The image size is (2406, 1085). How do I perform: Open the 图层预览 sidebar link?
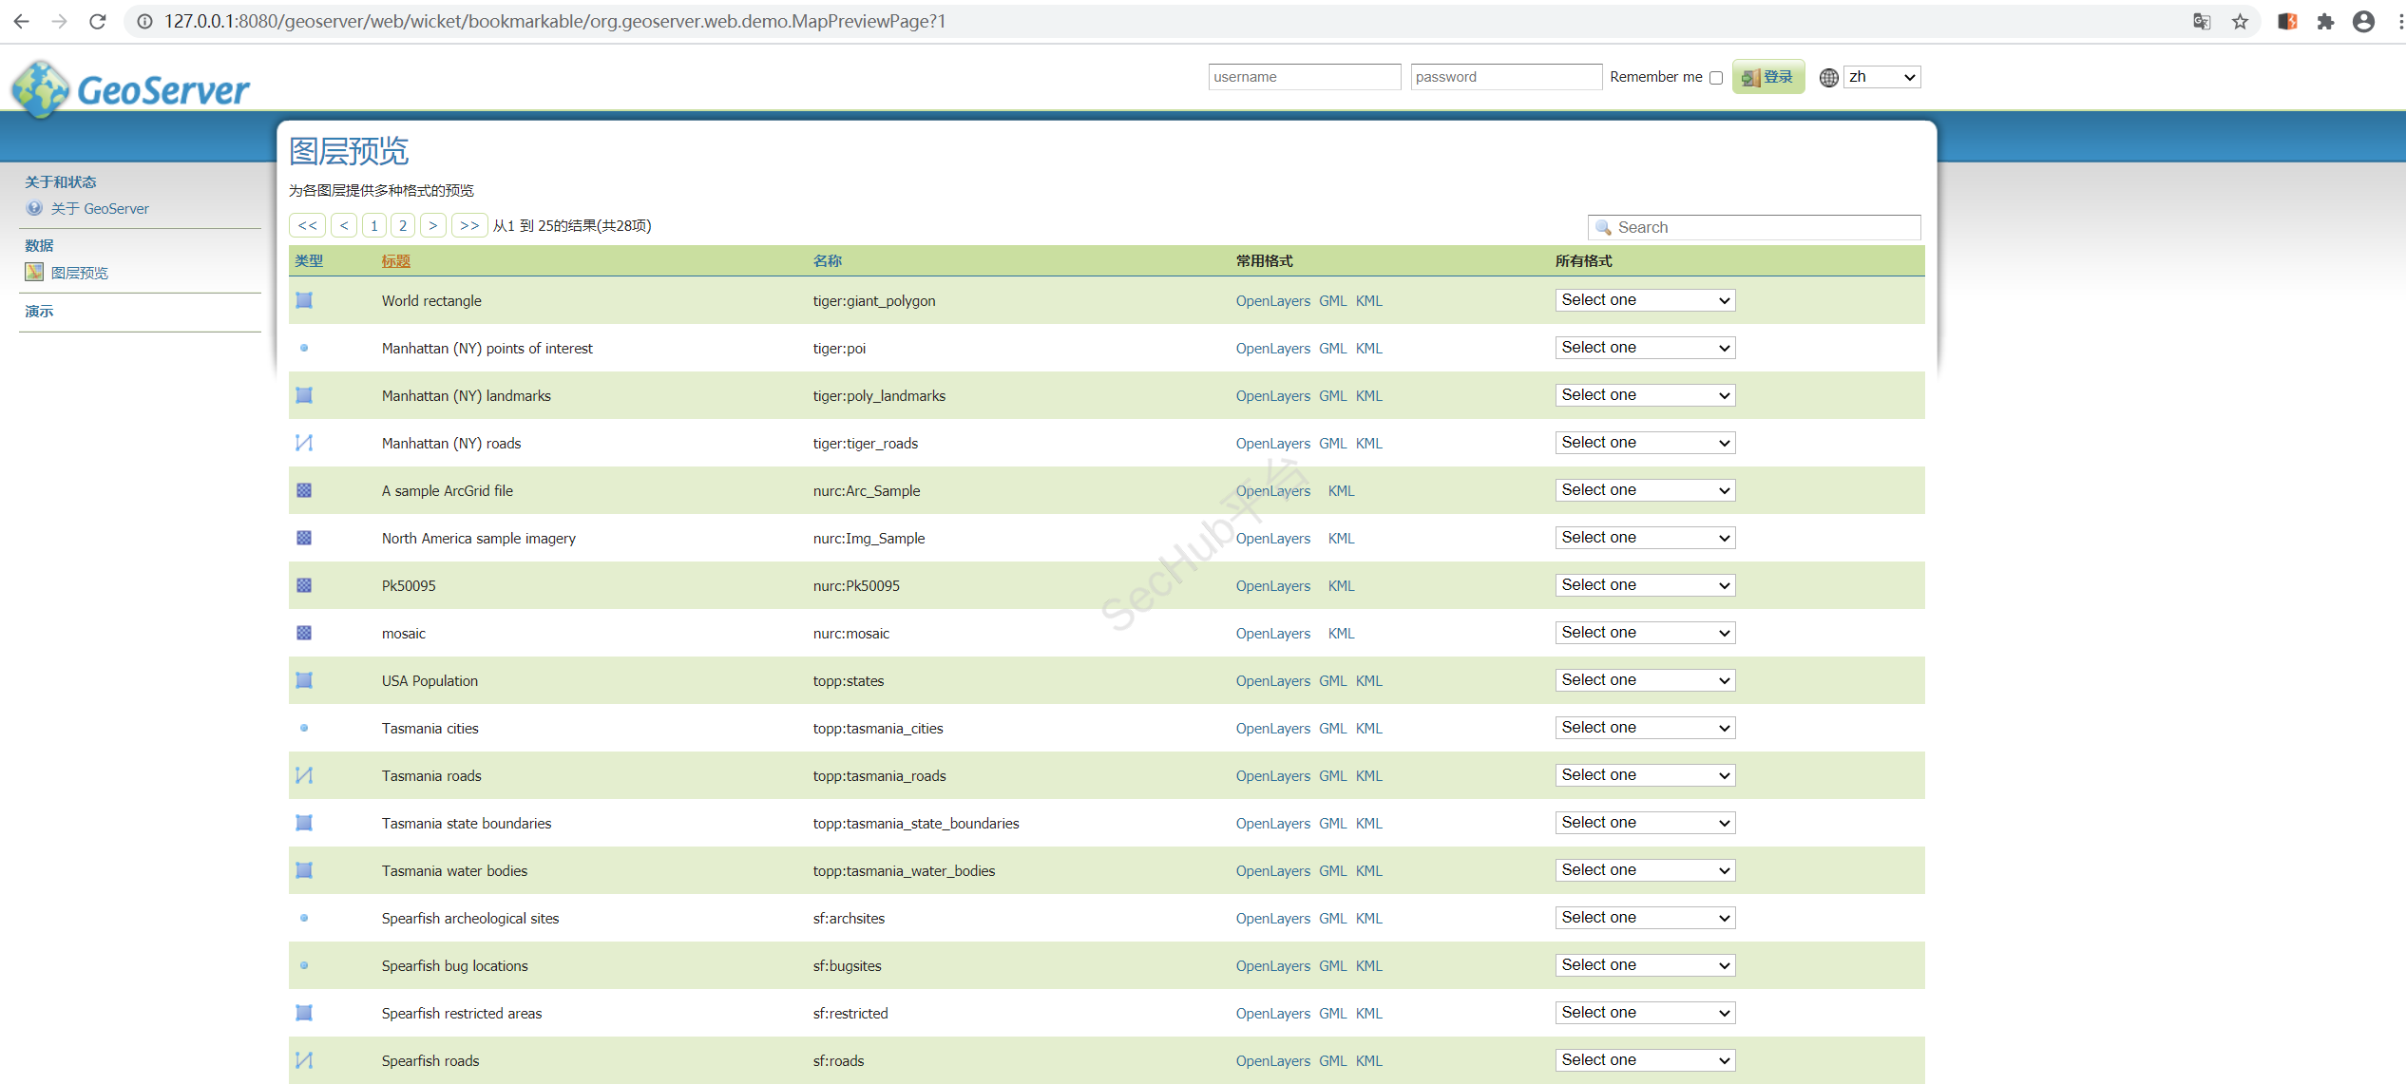point(80,273)
